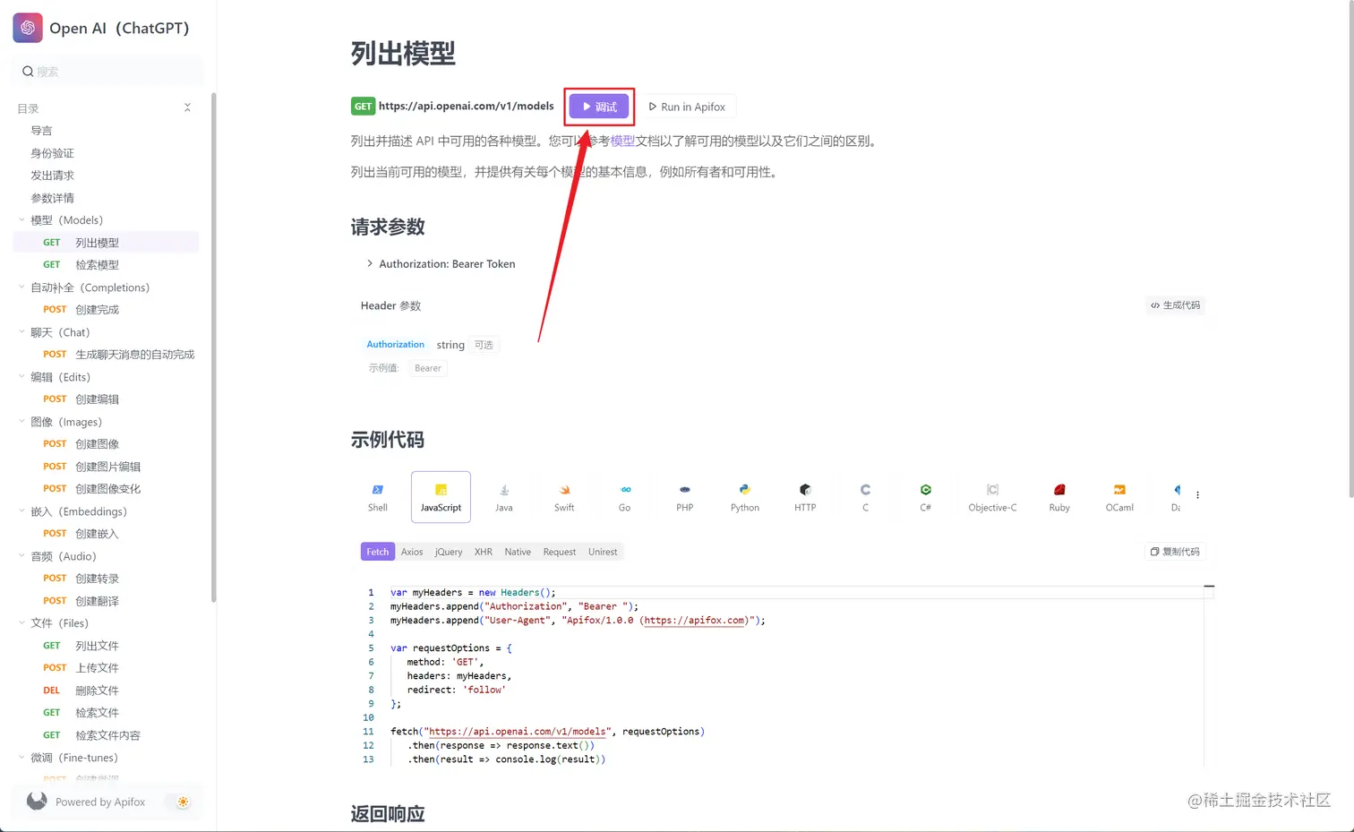Open the Powered by Apifox link
1354x832 pixels.
(x=100, y=802)
